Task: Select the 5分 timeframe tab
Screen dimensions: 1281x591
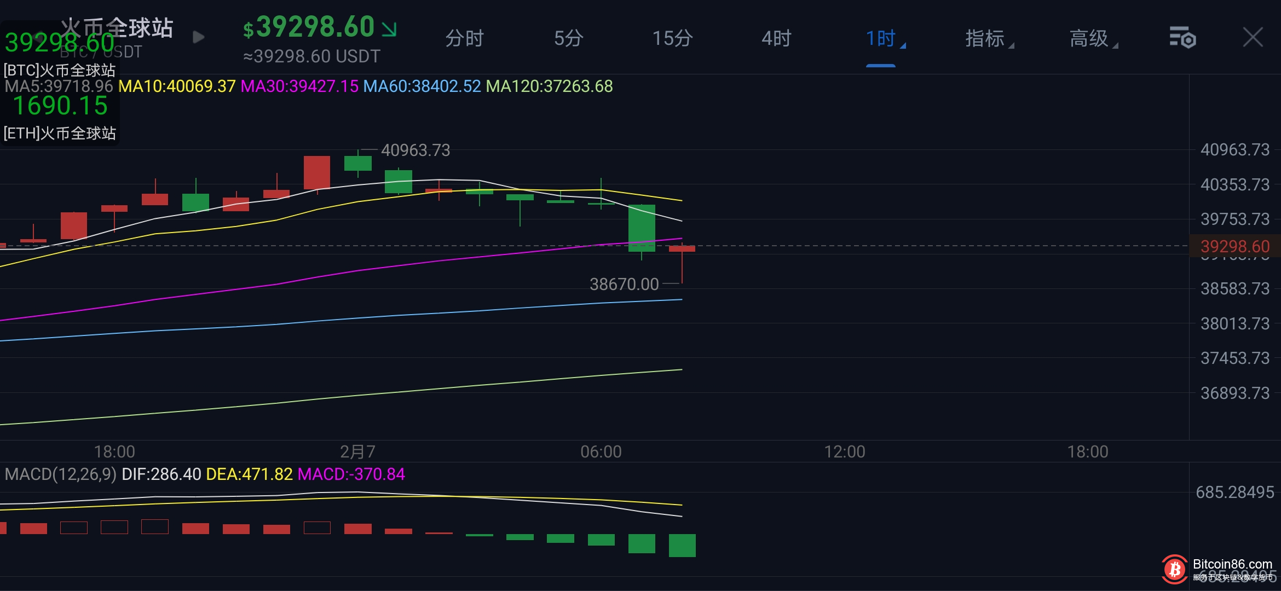Action: (x=568, y=38)
